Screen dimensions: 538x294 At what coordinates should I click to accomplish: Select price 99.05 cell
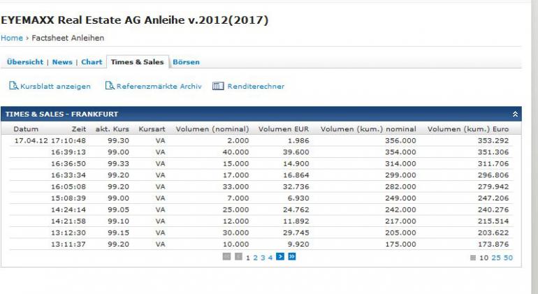(x=118, y=210)
